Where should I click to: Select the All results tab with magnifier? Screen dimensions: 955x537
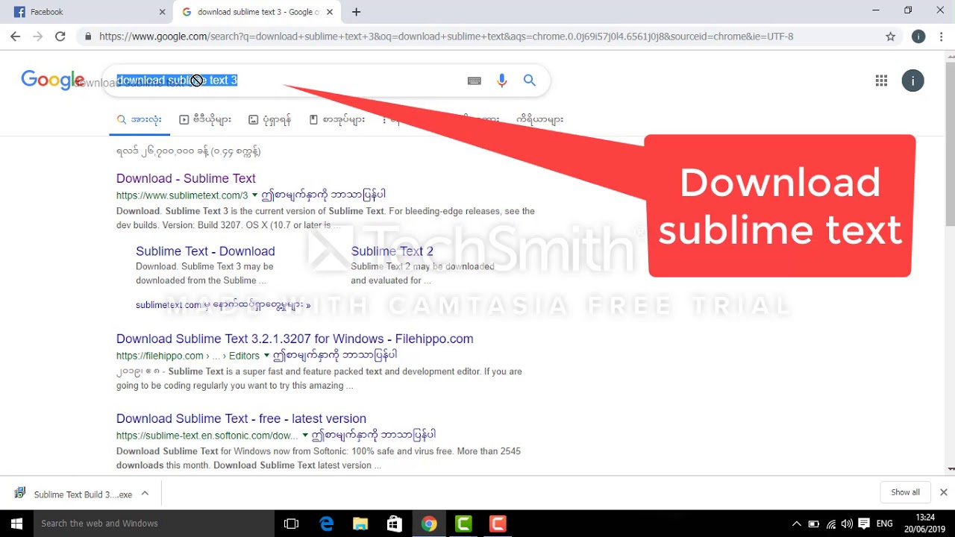[139, 119]
